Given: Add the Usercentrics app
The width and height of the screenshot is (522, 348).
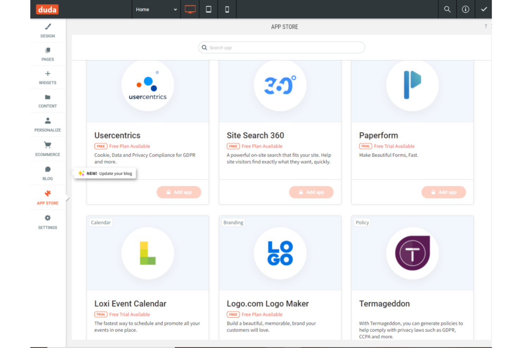Looking at the screenshot, I should (179, 192).
